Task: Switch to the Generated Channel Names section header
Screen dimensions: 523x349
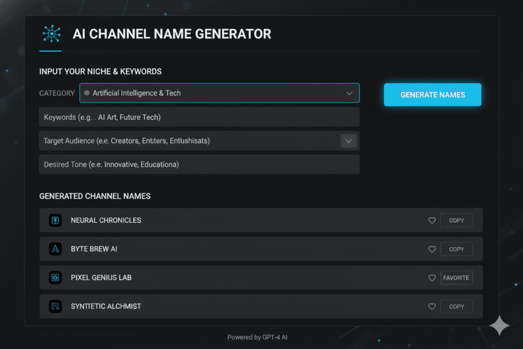Action: pos(94,196)
